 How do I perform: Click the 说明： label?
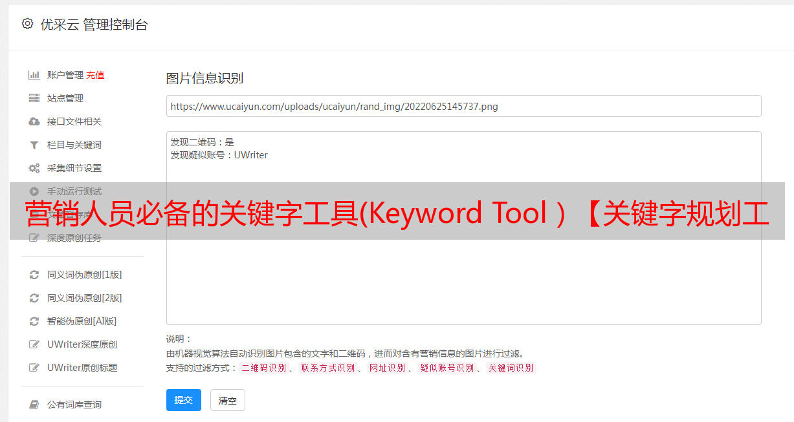tap(179, 339)
